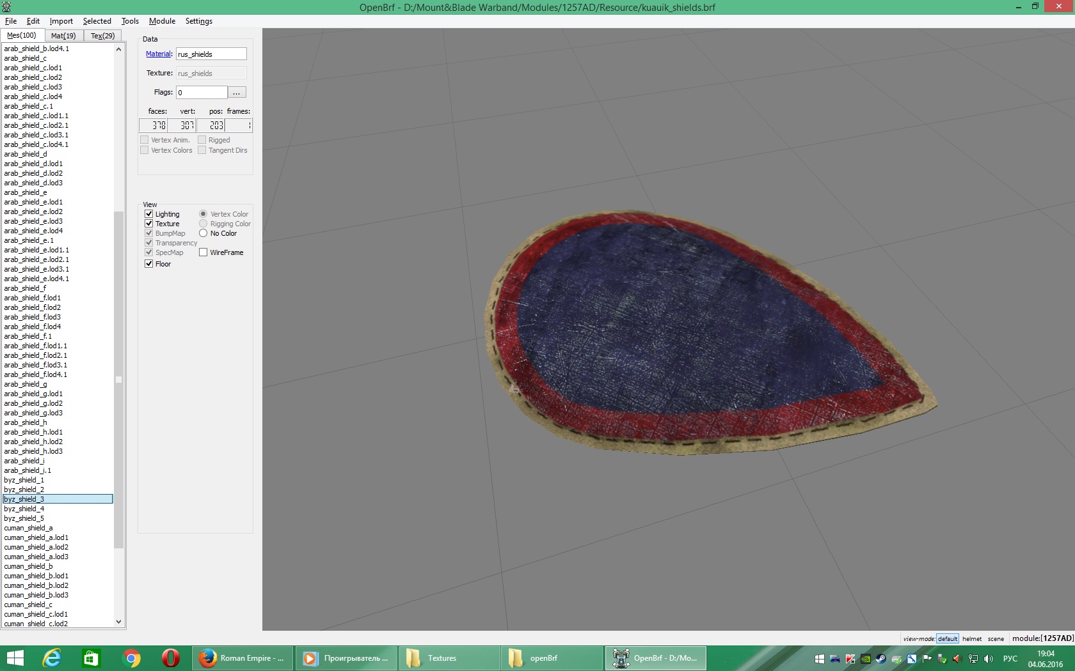Click the mesh list scroll up arrow

click(118, 49)
